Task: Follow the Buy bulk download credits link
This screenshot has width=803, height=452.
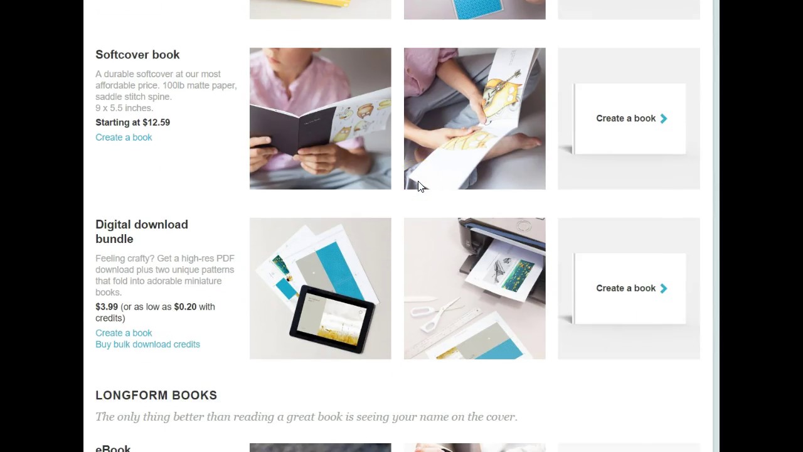Action: click(147, 345)
